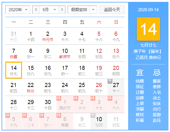The width and height of the screenshot is (170, 132).
Task: Select September 27 workday 班 cell
Action: (x=116, y=87)
